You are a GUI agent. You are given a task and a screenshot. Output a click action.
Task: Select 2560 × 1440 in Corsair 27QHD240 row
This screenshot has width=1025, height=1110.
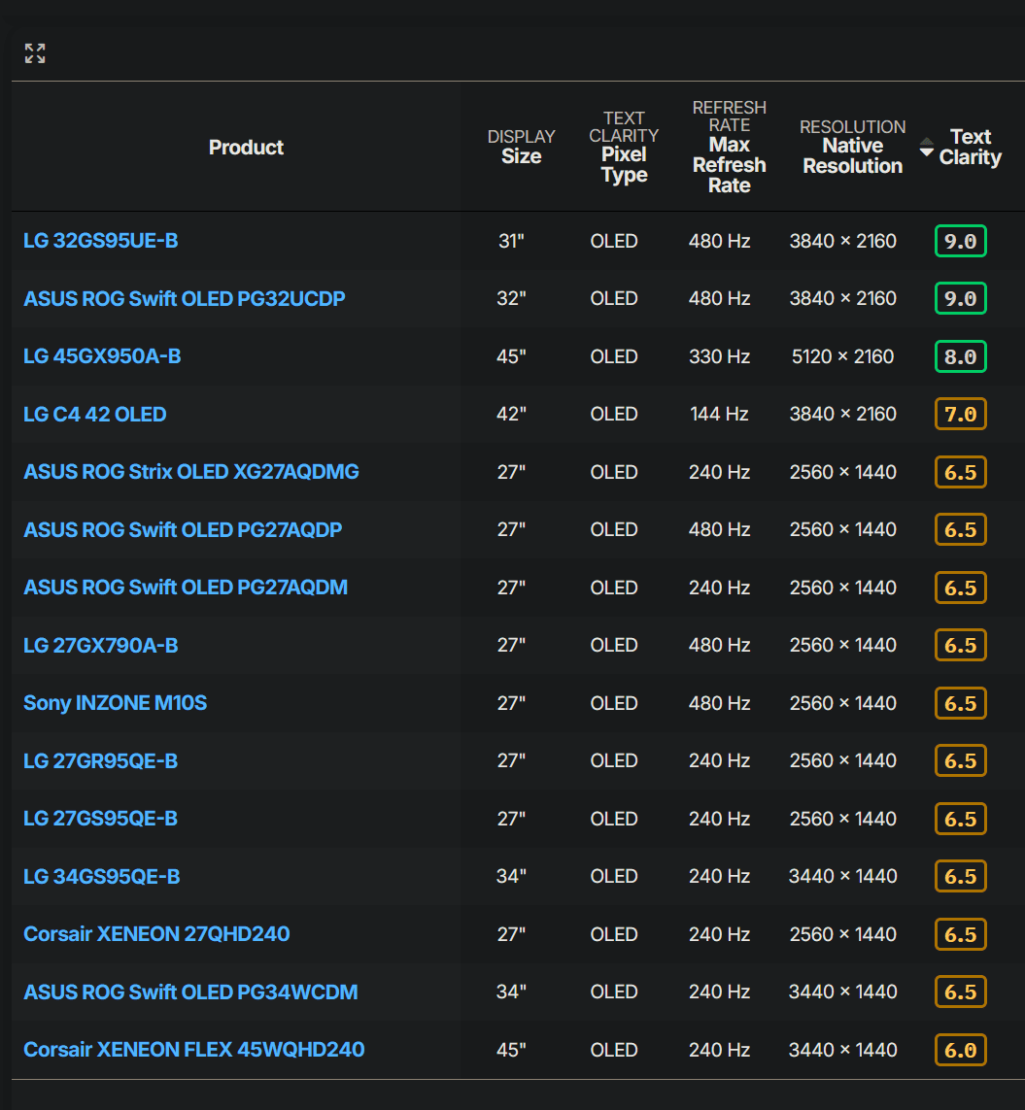(x=843, y=933)
